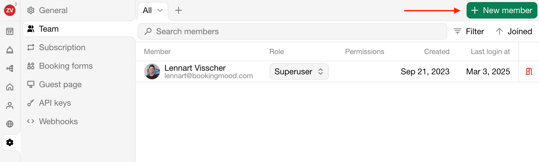The image size is (539, 162).
Task: Open the home icon in left sidebar
Action: pyautogui.click(x=10, y=87)
